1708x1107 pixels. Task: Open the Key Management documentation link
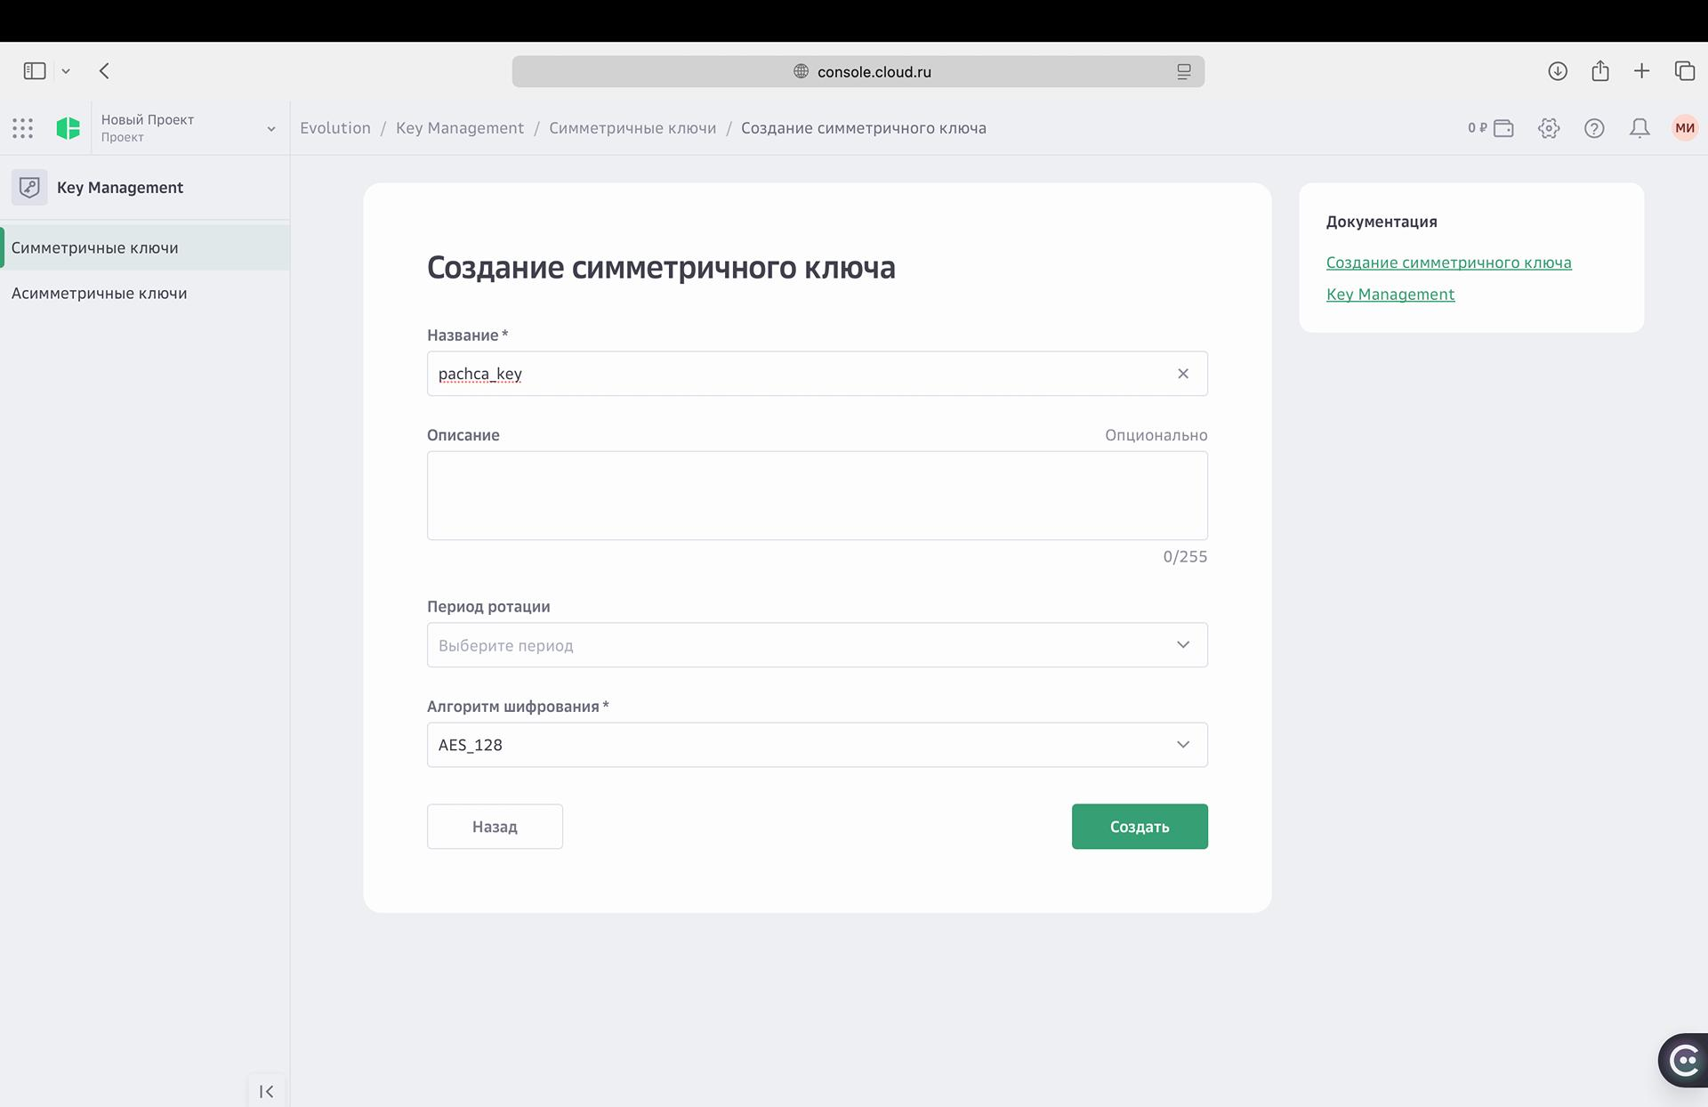click(1390, 295)
